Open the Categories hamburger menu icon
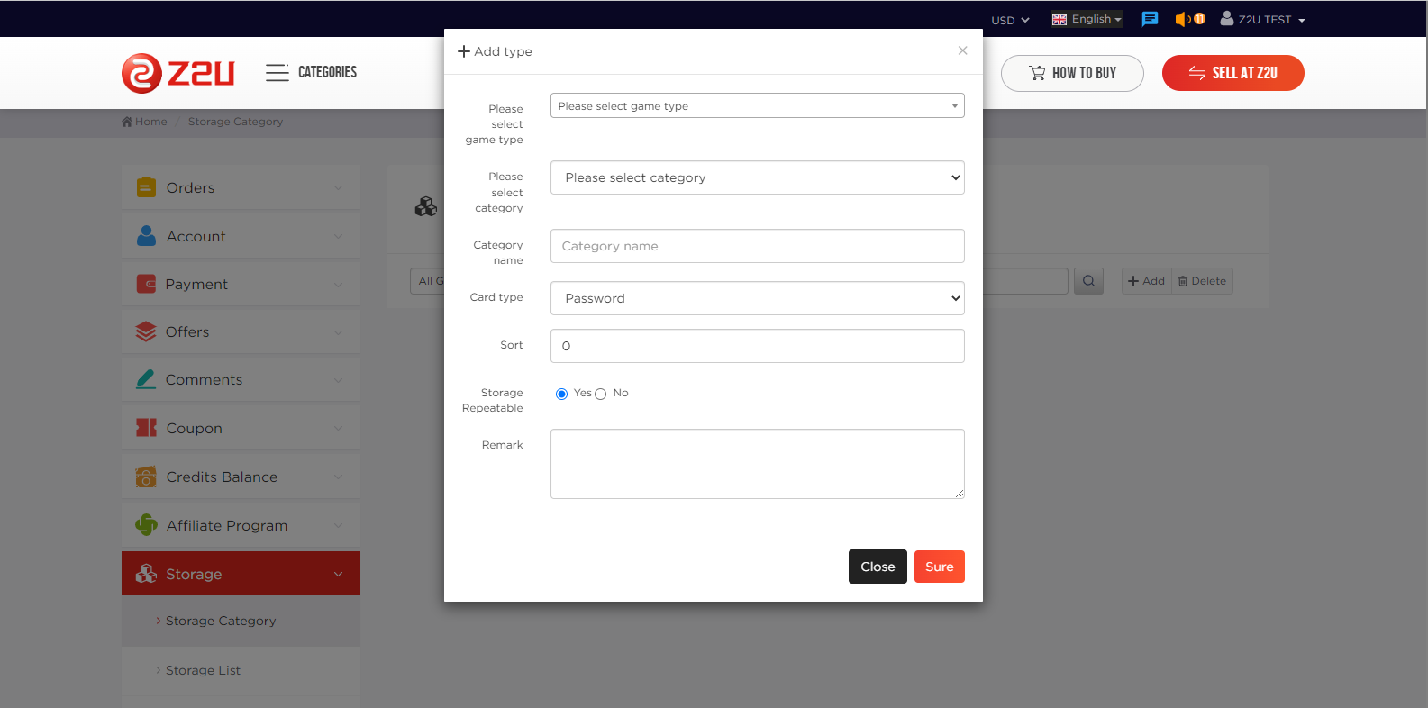This screenshot has width=1428, height=708. click(277, 73)
